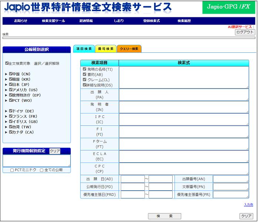258x222 pixels.
Task: Focus the 優先権主張番号(PR) field
Action: point(231,195)
